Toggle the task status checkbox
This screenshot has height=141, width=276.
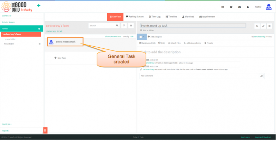pyautogui.click(x=140, y=37)
